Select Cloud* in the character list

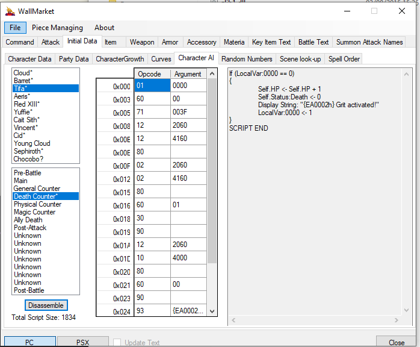(x=46, y=73)
